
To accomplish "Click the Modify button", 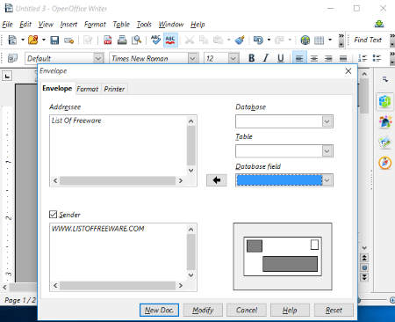I will 203,310.
